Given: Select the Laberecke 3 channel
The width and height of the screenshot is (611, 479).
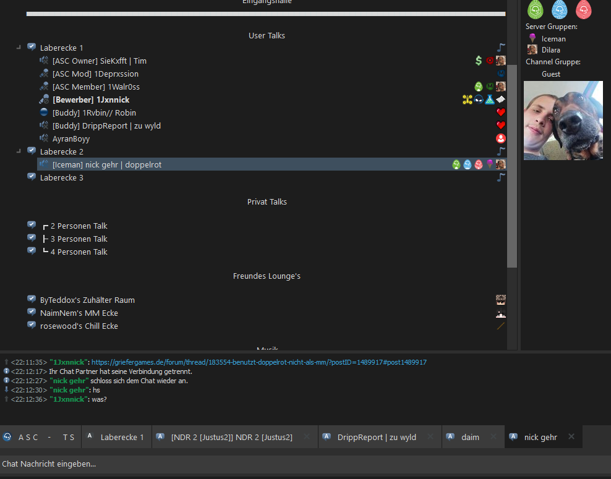Looking at the screenshot, I should coord(62,177).
